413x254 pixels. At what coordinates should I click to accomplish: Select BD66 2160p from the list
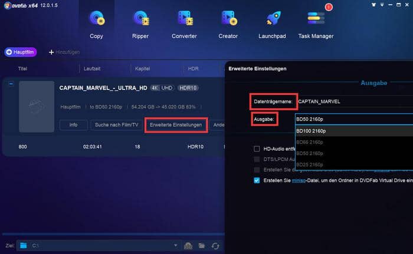(x=354, y=142)
